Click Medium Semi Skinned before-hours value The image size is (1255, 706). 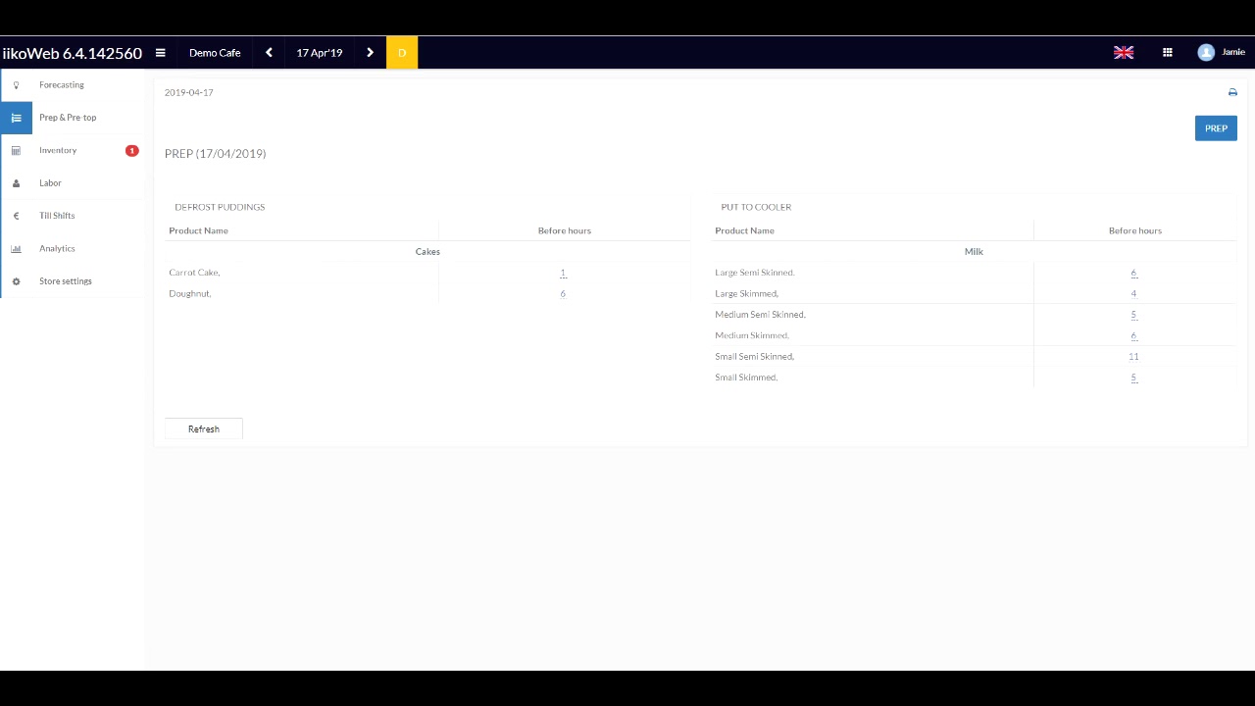(x=1133, y=315)
